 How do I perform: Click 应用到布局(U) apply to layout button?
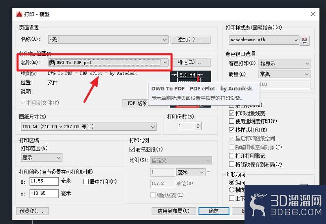174,211
